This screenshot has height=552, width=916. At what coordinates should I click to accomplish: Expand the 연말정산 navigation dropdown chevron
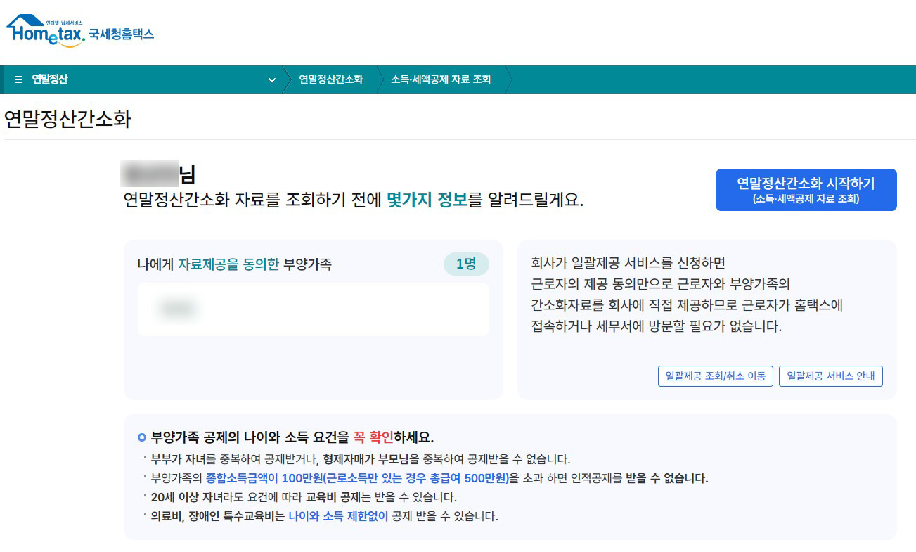pyautogui.click(x=273, y=80)
